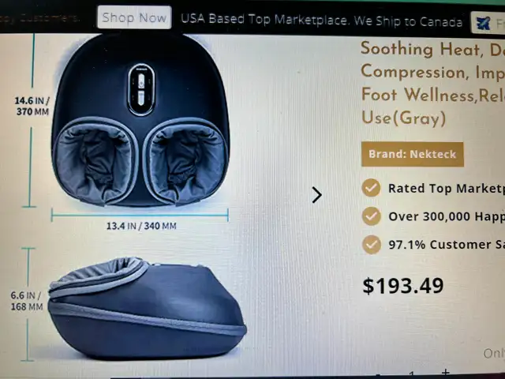The image size is (505, 379).
Task: Click the Shop Now button
Action: pyautogui.click(x=134, y=17)
